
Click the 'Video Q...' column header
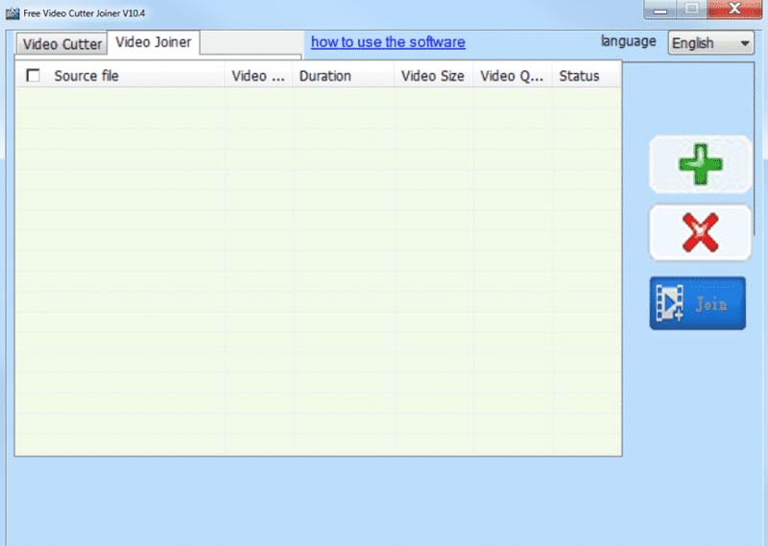click(x=512, y=76)
